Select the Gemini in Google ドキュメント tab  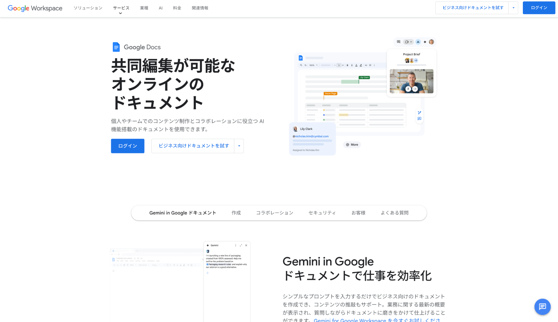183,212
